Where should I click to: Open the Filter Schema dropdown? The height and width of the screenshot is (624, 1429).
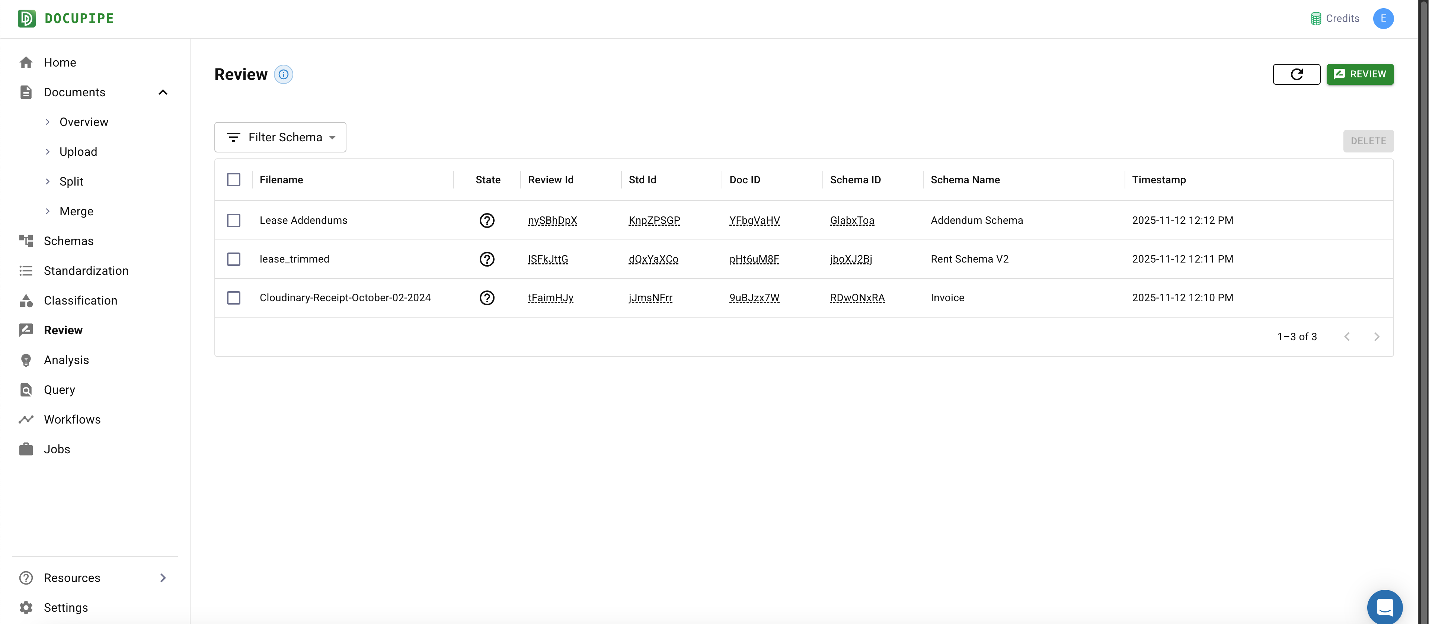[280, 138]
